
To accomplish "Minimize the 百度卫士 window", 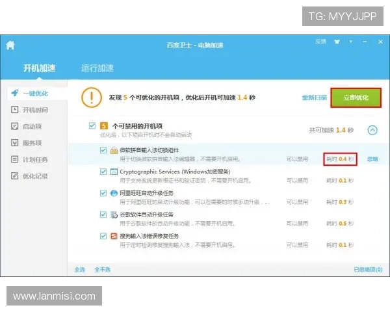I will pyautogui.click(x=365, y=42).
